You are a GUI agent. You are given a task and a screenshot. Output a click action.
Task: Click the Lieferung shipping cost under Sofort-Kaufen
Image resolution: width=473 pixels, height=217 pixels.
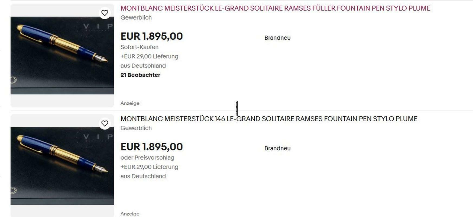click(x=149, y=56)
